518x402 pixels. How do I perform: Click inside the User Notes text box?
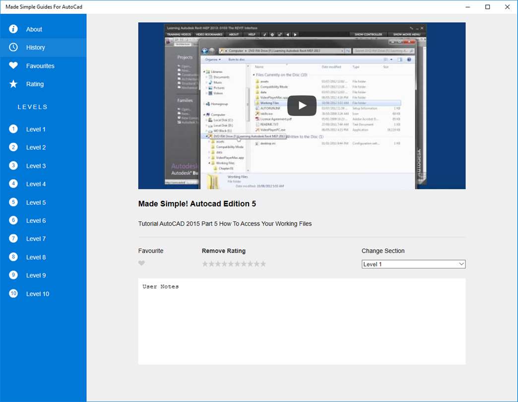(302, 322)
